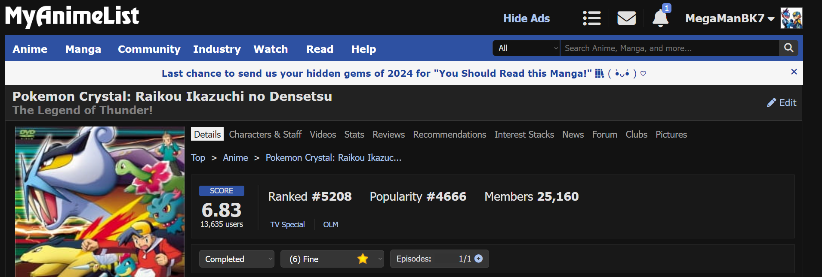Click the 'Popularity #4666' text

point(418,196)
